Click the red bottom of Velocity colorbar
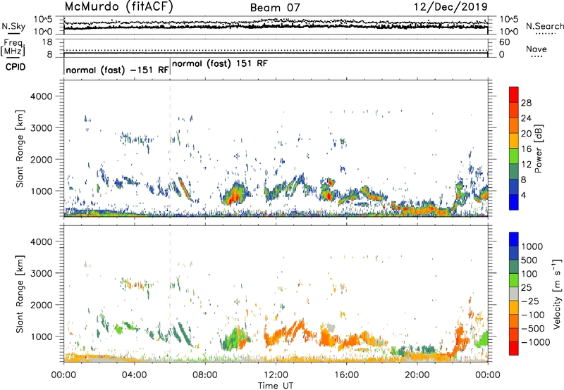The height and width of the screenshot is (390, 564). (514, 348)
